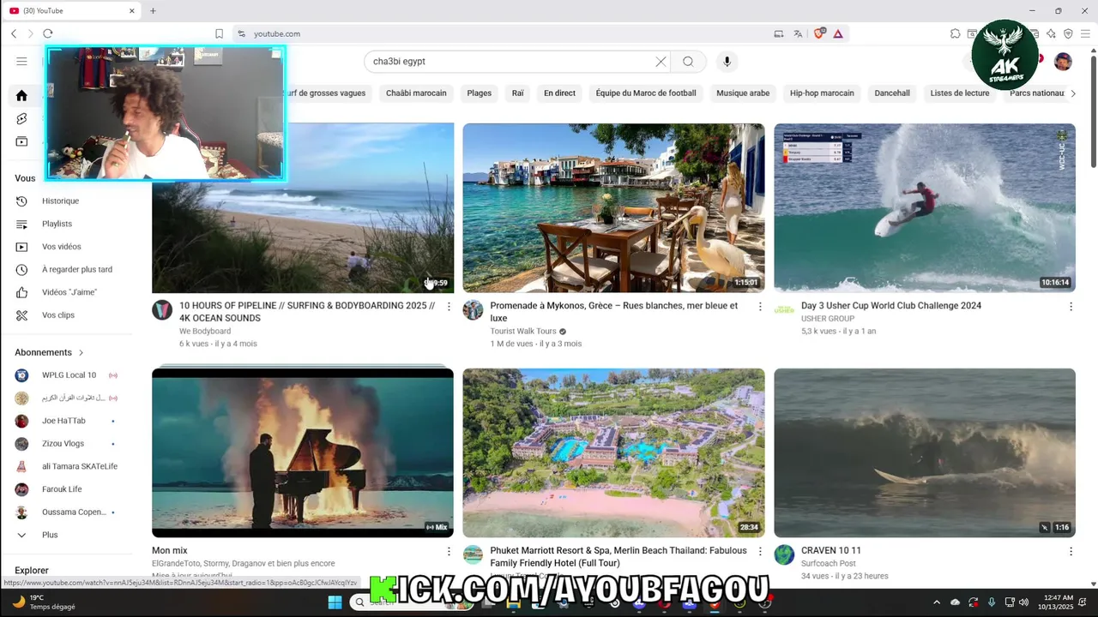This screenshot has height=617, width=1098.
Task: Select the En direct filter chip
Action: 559,93
